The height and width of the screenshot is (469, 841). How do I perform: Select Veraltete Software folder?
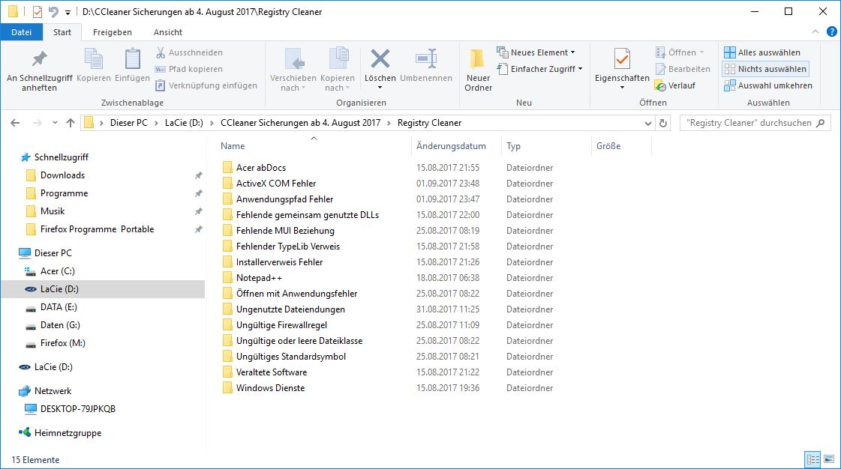pos(272,372)
